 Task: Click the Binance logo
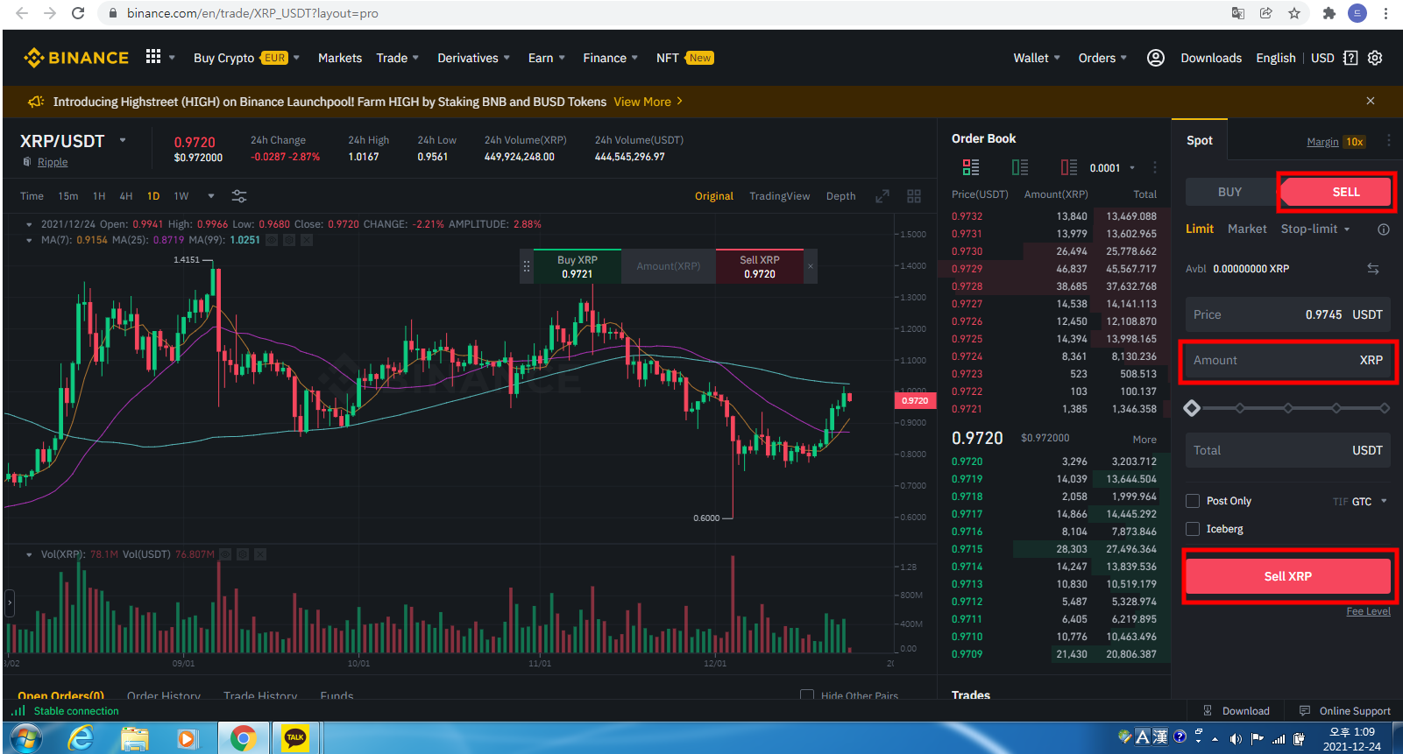coord(76,58)
